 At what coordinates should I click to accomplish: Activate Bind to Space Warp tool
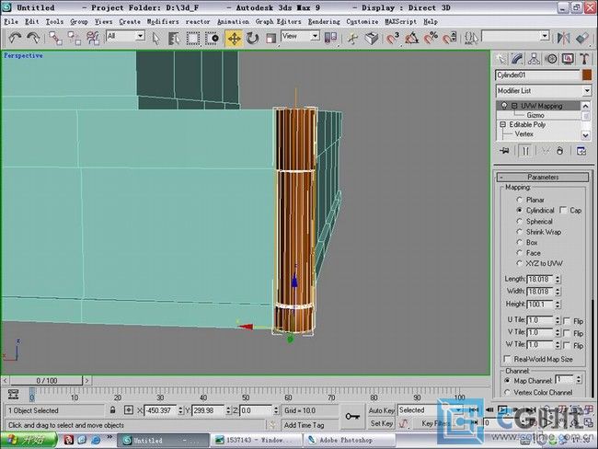[93, 38]
